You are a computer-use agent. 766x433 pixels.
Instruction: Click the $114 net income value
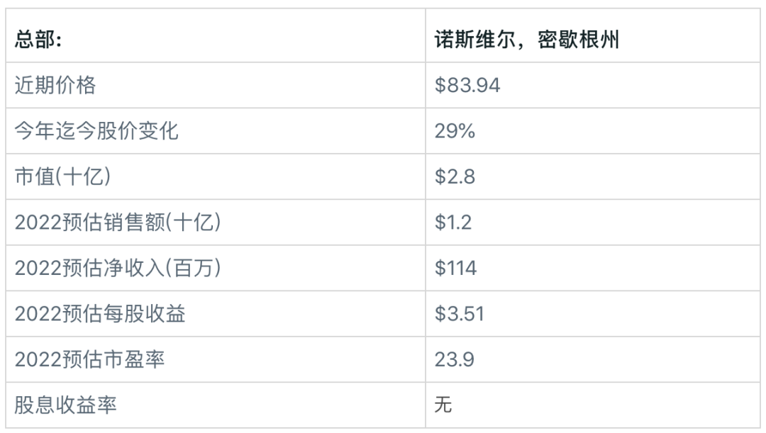456,268
